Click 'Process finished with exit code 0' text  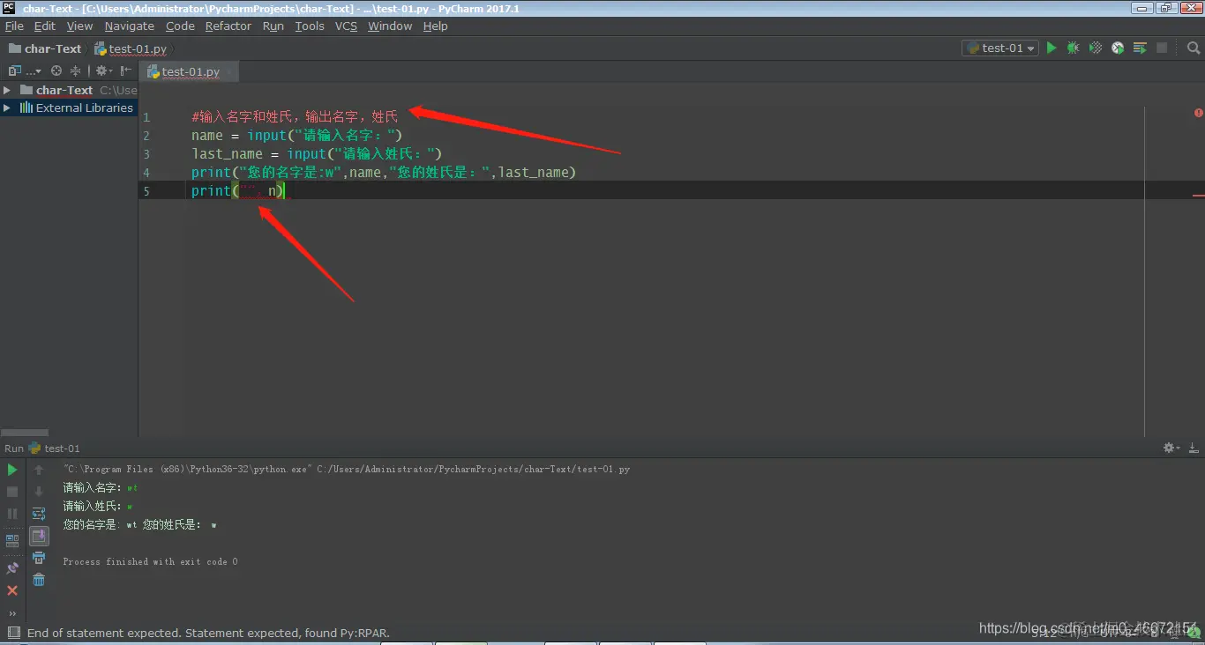click(150, 561)
